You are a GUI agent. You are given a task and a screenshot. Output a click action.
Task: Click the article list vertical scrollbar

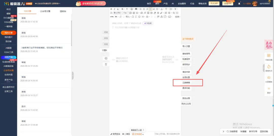click(x=72, y=33)
